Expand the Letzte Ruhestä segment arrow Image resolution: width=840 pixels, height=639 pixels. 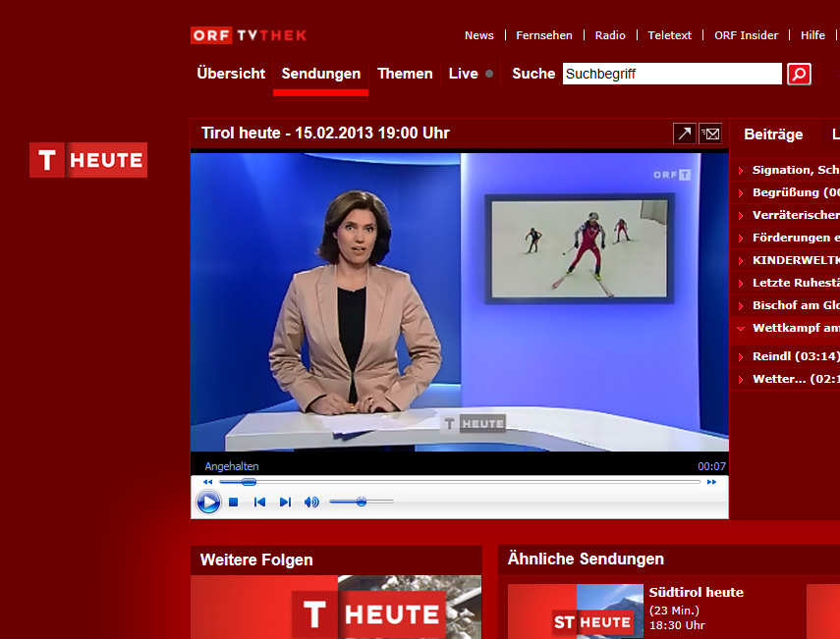(x=741, y=283)
